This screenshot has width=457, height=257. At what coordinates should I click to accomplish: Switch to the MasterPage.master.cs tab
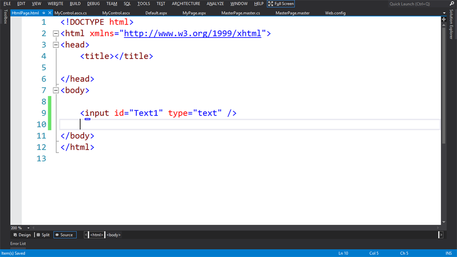241,13
